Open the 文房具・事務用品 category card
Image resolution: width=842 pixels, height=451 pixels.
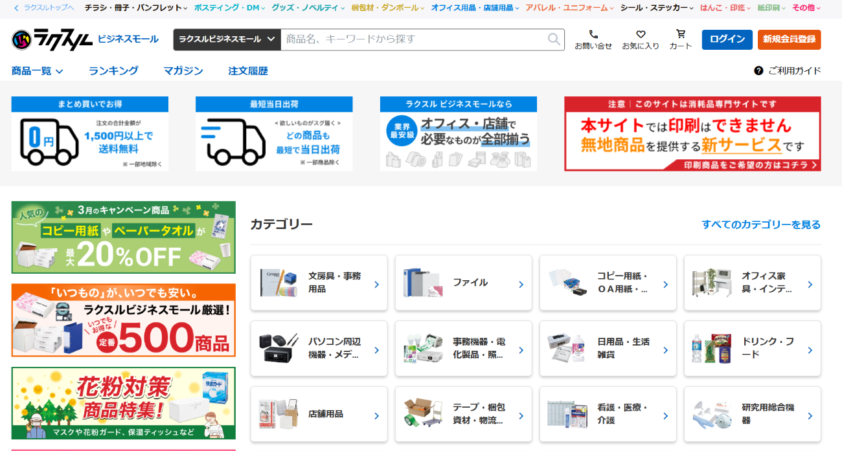[319, 283]
